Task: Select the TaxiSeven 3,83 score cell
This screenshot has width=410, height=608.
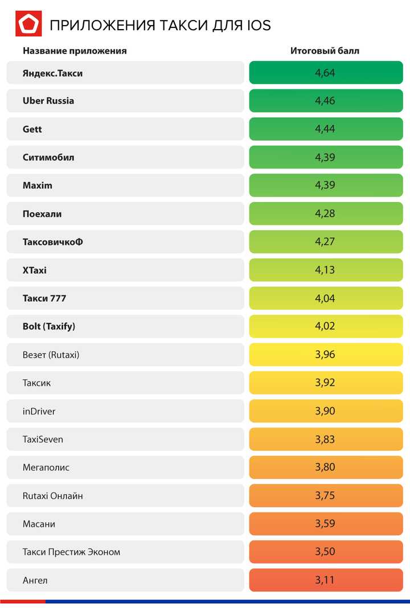Action: 326,439
